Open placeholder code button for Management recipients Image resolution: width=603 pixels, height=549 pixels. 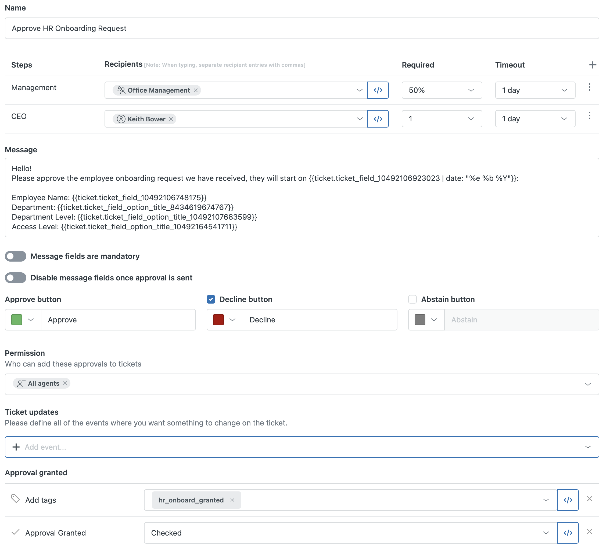point(378,90)
